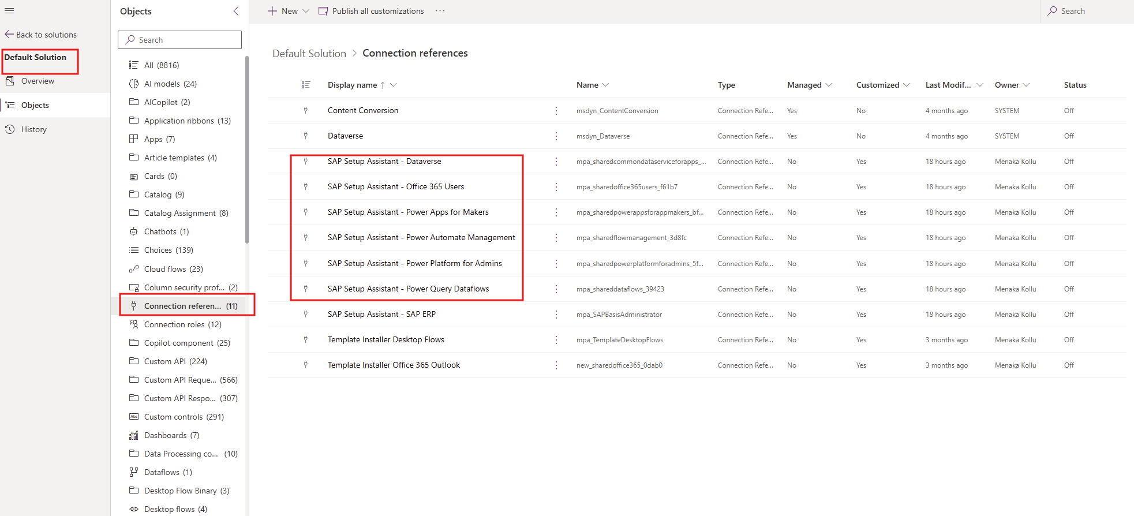Click plug icon beside SAP ERP row
This screenshot has width=1134, height=516.
306,314
